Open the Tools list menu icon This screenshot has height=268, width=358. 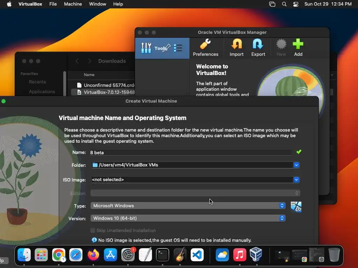click(x=178, y=48)
